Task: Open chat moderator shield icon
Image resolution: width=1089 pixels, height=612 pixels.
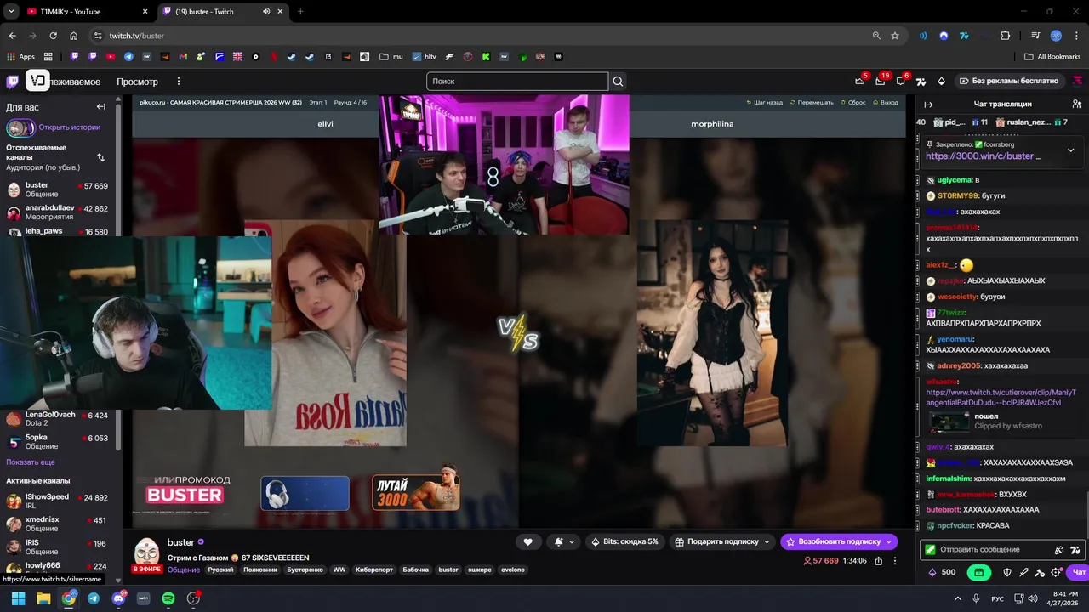Action: [x=1007, y=572]
